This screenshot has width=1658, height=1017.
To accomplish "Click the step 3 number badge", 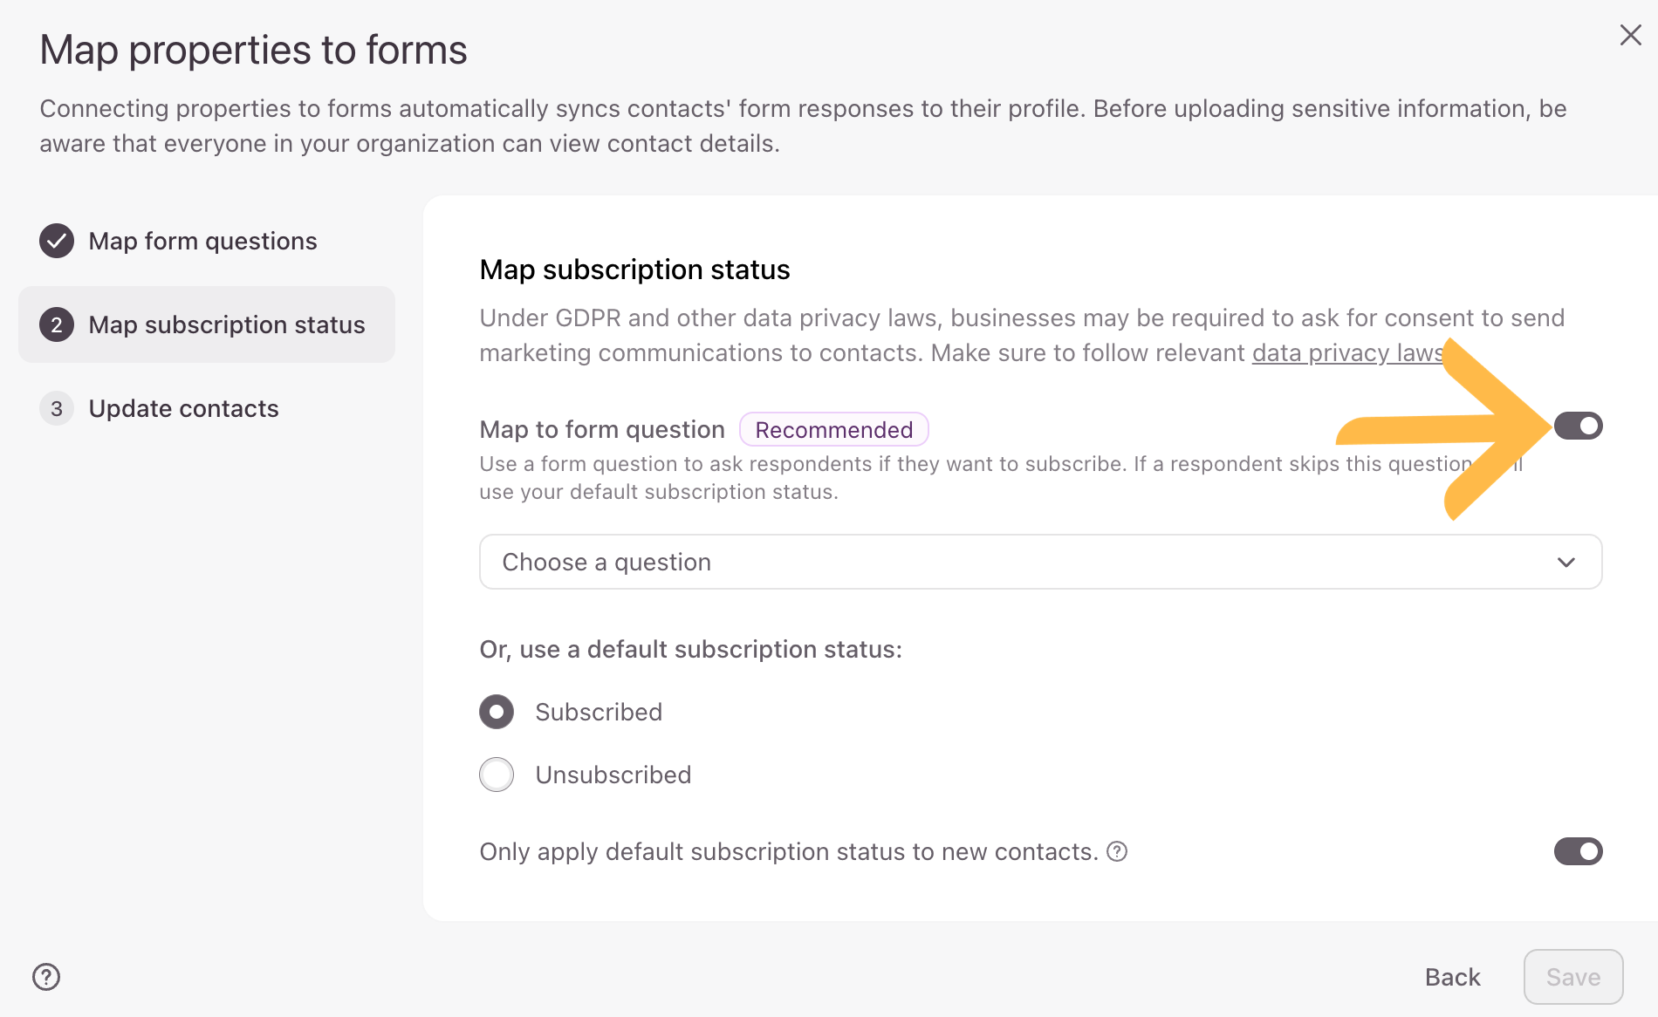I will click(57, 408).
